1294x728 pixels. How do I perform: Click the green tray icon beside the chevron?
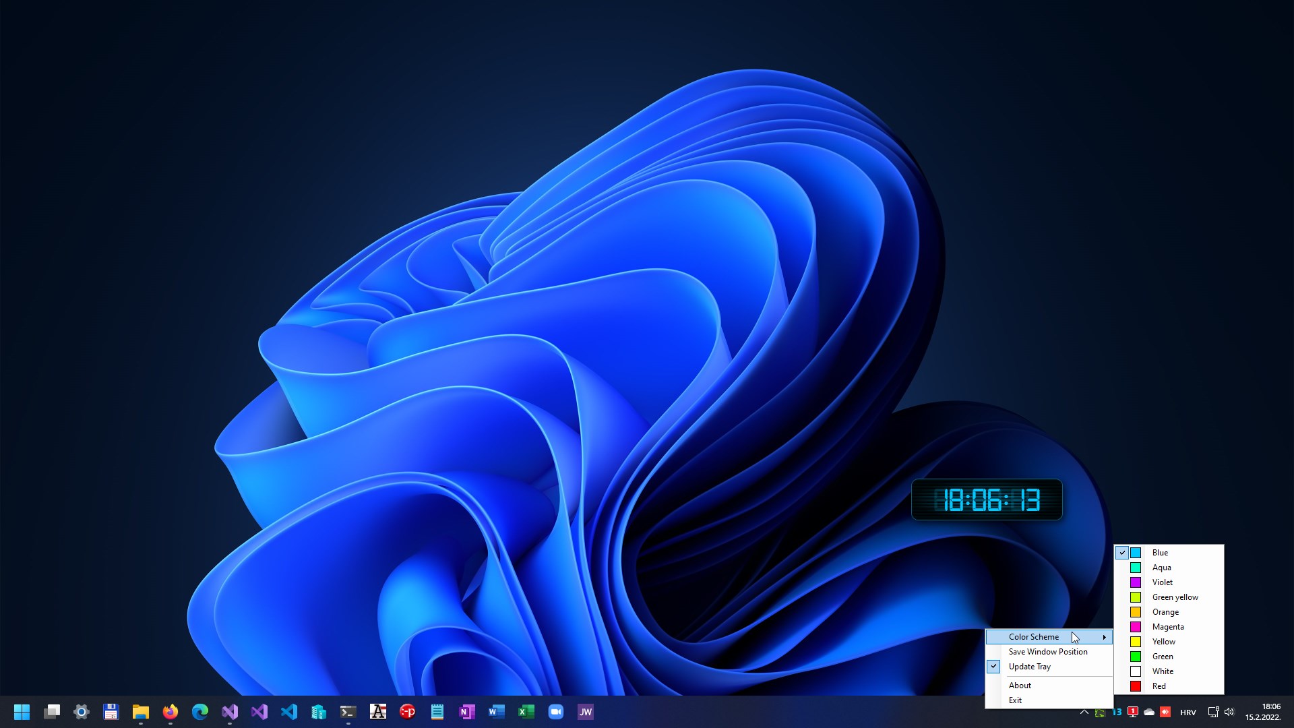tap(1101, 712)
